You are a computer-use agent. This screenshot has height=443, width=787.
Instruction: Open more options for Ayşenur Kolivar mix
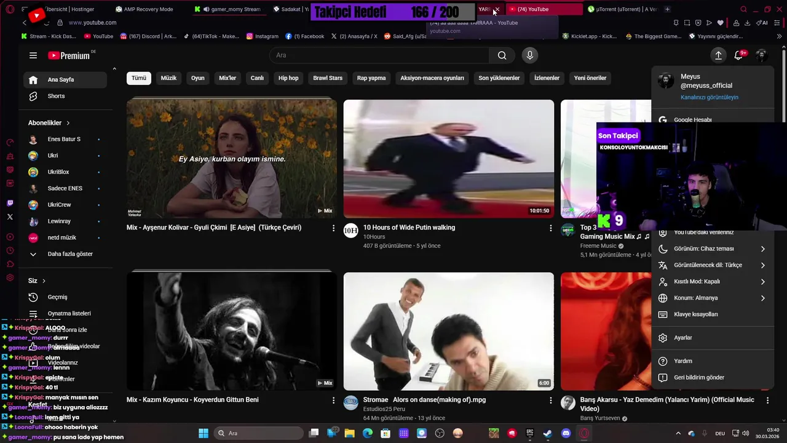pyautogui.click(x=334, y=228)
